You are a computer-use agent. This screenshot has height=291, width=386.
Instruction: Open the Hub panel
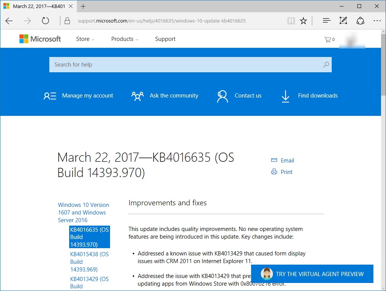coord(326,21)
